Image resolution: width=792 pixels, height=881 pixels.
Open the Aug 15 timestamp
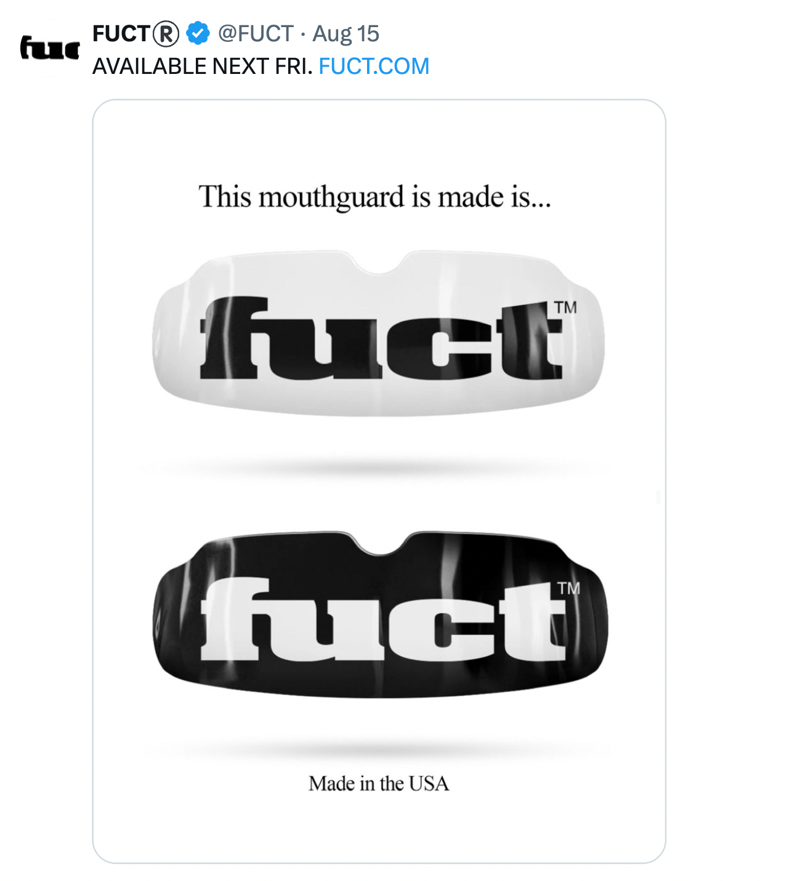(x=346, y=34)
